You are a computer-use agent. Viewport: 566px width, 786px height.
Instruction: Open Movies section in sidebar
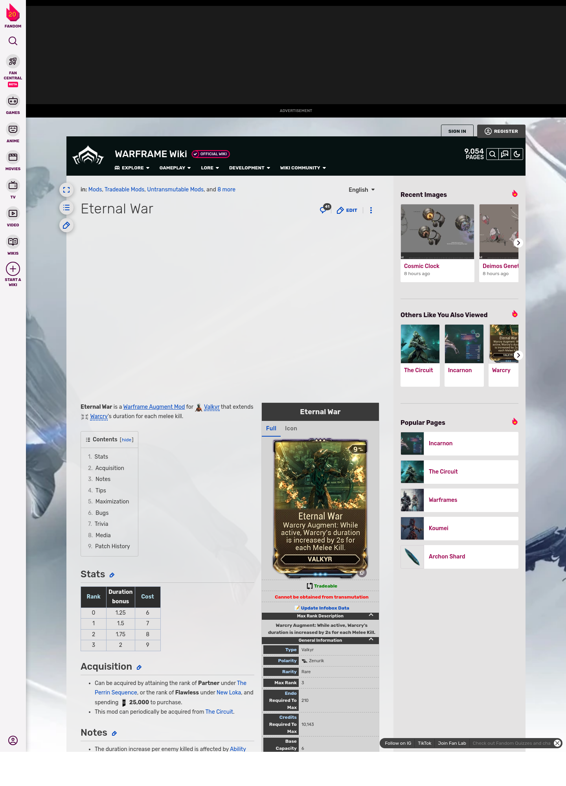pyautogui.click(x=13, y=161)
